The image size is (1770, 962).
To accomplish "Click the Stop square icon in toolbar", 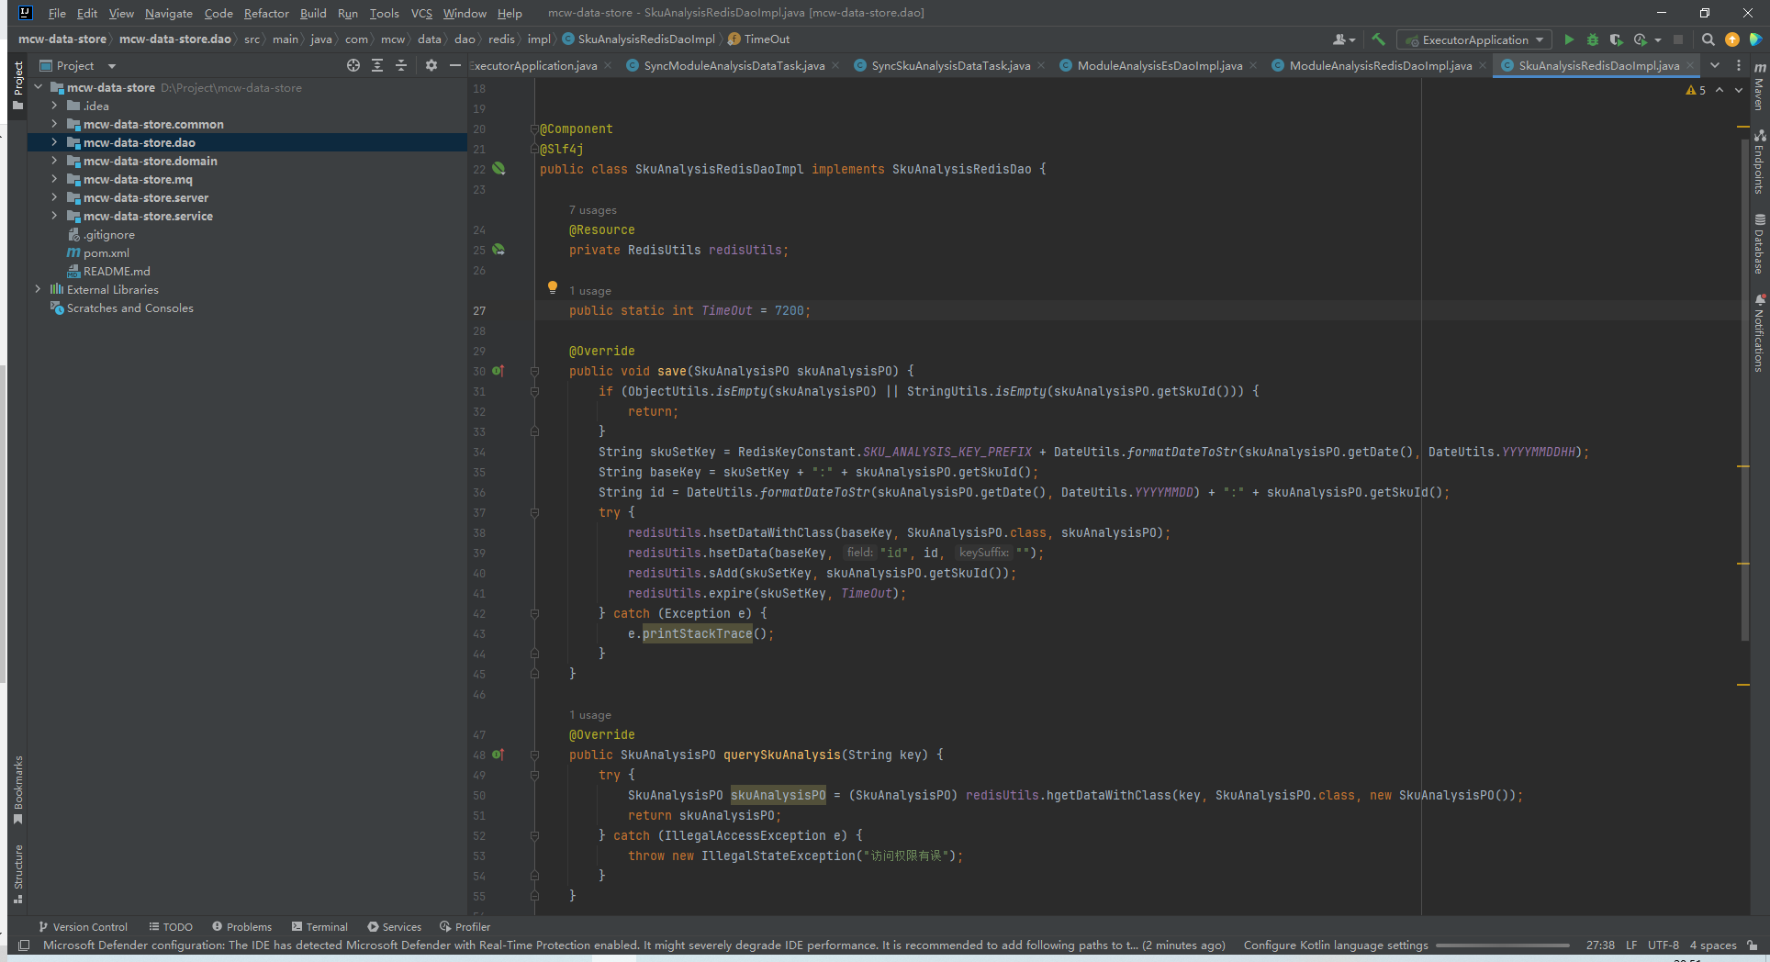I will [1678, 39].
